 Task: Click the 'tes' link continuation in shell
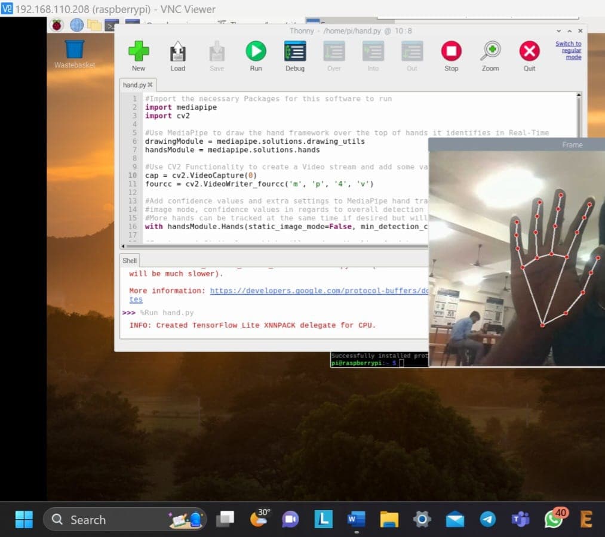(136, 300)
